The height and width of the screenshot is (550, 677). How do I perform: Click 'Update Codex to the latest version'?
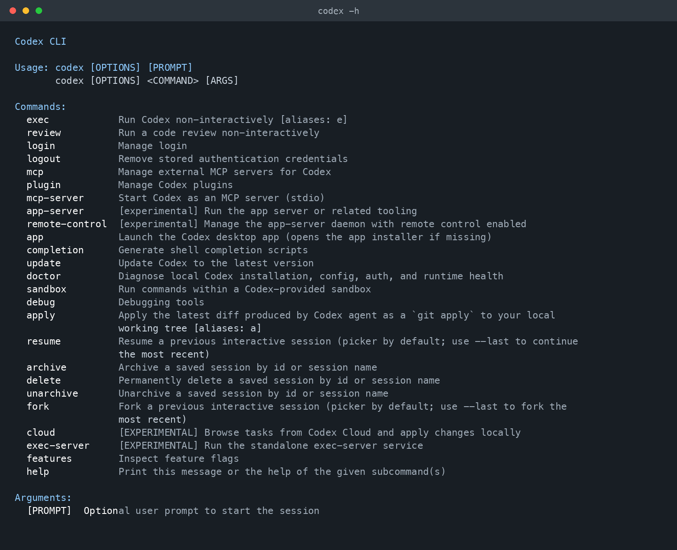click(216, 263)
